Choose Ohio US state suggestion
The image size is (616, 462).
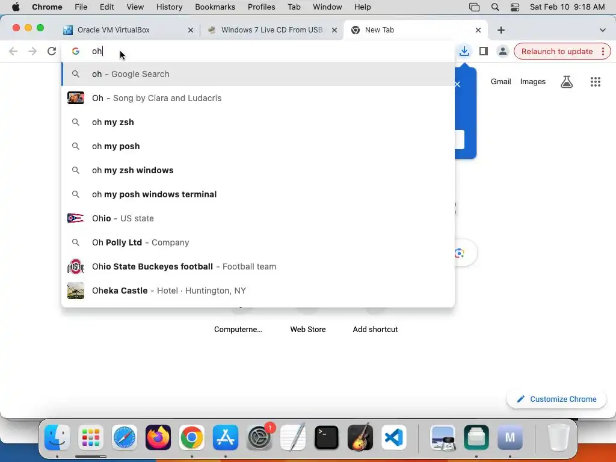[258, 218]
